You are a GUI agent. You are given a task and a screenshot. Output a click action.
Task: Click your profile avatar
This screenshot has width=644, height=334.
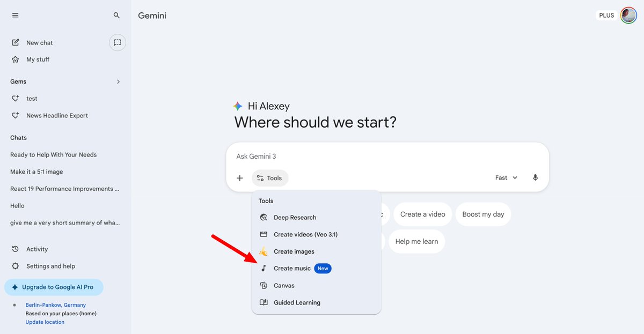[x=628, y=15]
